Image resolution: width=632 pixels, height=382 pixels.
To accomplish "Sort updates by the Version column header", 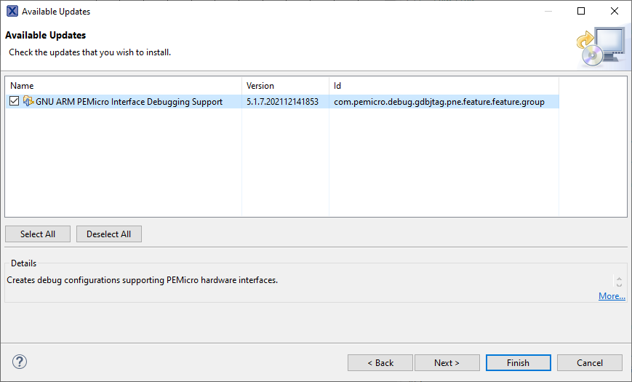I will (285, 86).
